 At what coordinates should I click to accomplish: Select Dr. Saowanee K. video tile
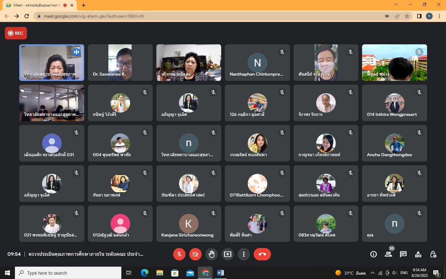[120, 63]
